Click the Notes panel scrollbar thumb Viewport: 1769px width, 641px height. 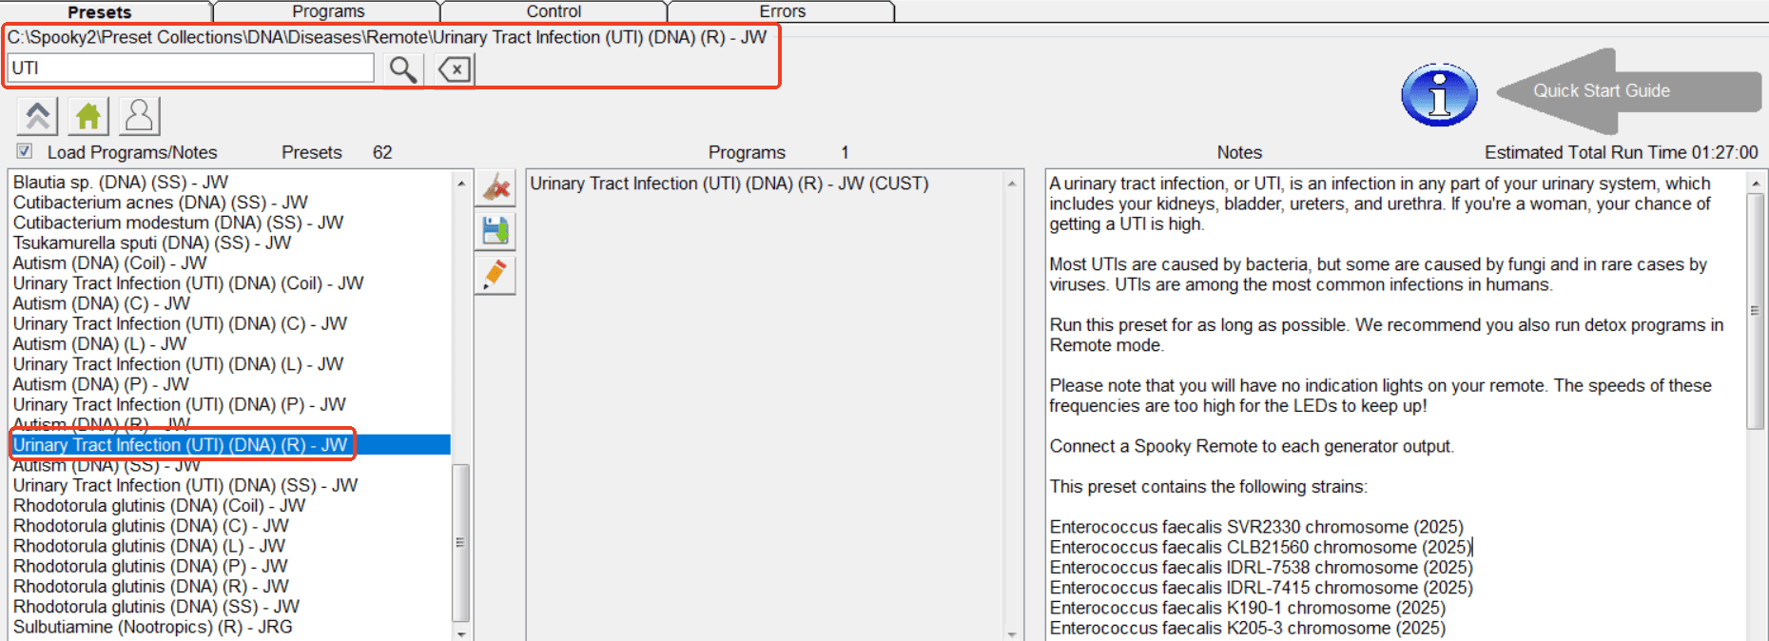tap(1755, 310)
